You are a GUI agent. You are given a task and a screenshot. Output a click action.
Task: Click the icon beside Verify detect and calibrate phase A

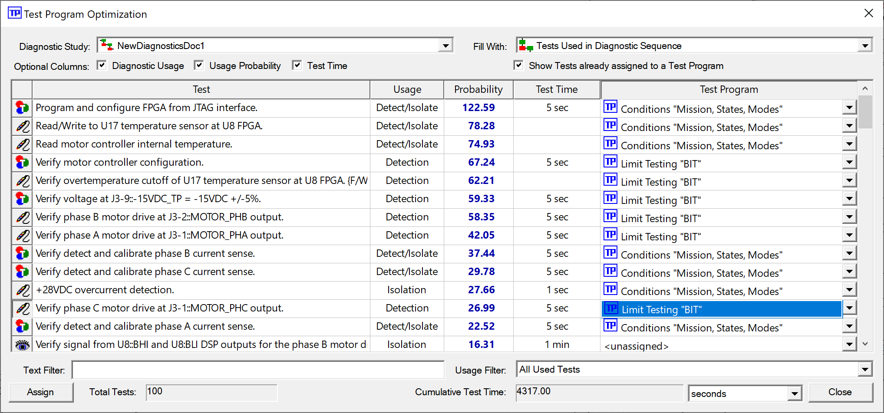(22, 326)
